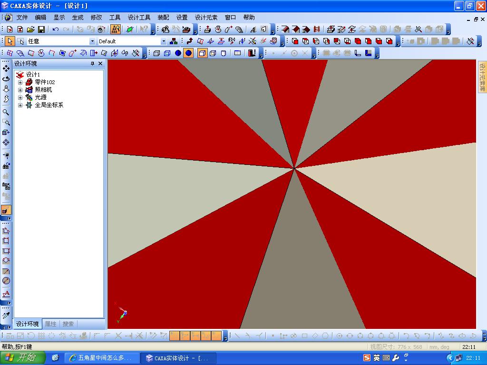The image size is (487, 365).
Task: Click the L-shaped corner icon
Action: coord(358,53)
